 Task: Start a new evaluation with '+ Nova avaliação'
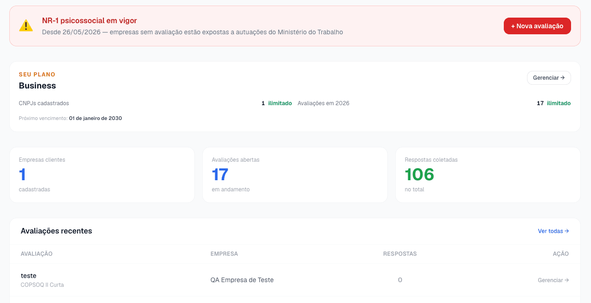(537, 26)
